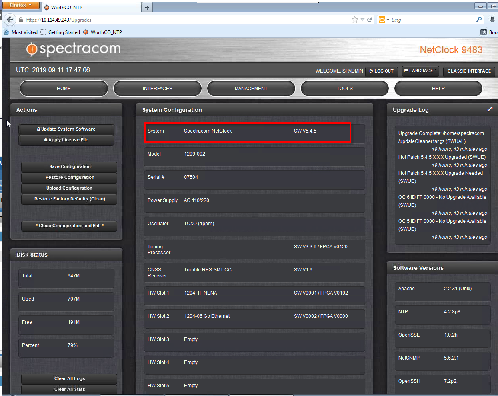This screenshot has width=498, height=396.
Task: Click the Model value 1209-002
Action: click(194, 154)
